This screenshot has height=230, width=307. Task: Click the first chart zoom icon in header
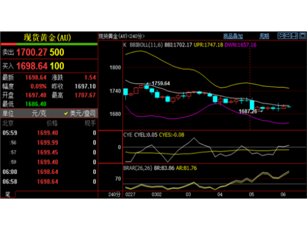(x=281, y=36)
